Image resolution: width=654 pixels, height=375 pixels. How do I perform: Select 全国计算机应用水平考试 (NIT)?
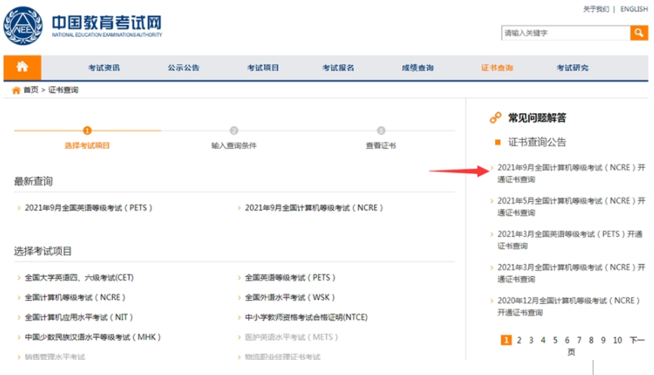(x=79, y=317)
